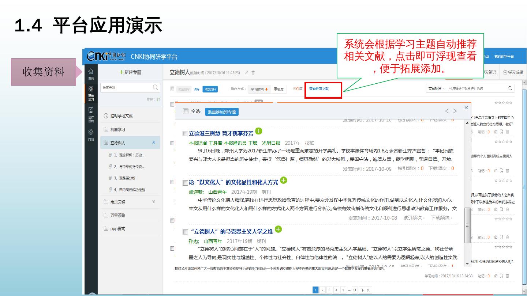This screenshot has width=527, height=296.
Task: Tick checkbox for 立德滋兰树慧 育才桃李芬芳
Action: (x=185, y=134)
